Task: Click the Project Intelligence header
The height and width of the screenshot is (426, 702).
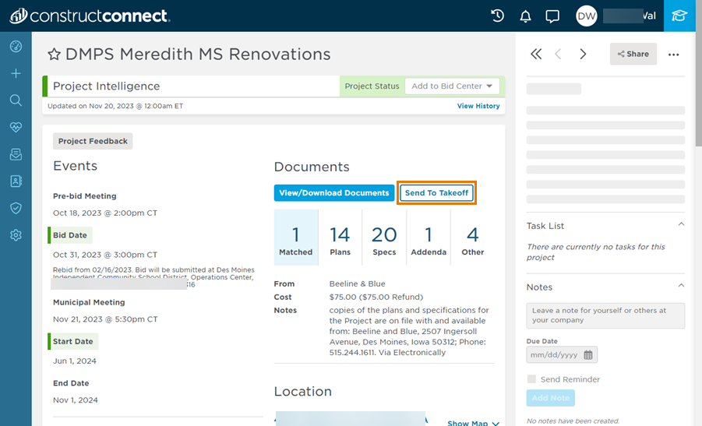Action: pos(107,86)
